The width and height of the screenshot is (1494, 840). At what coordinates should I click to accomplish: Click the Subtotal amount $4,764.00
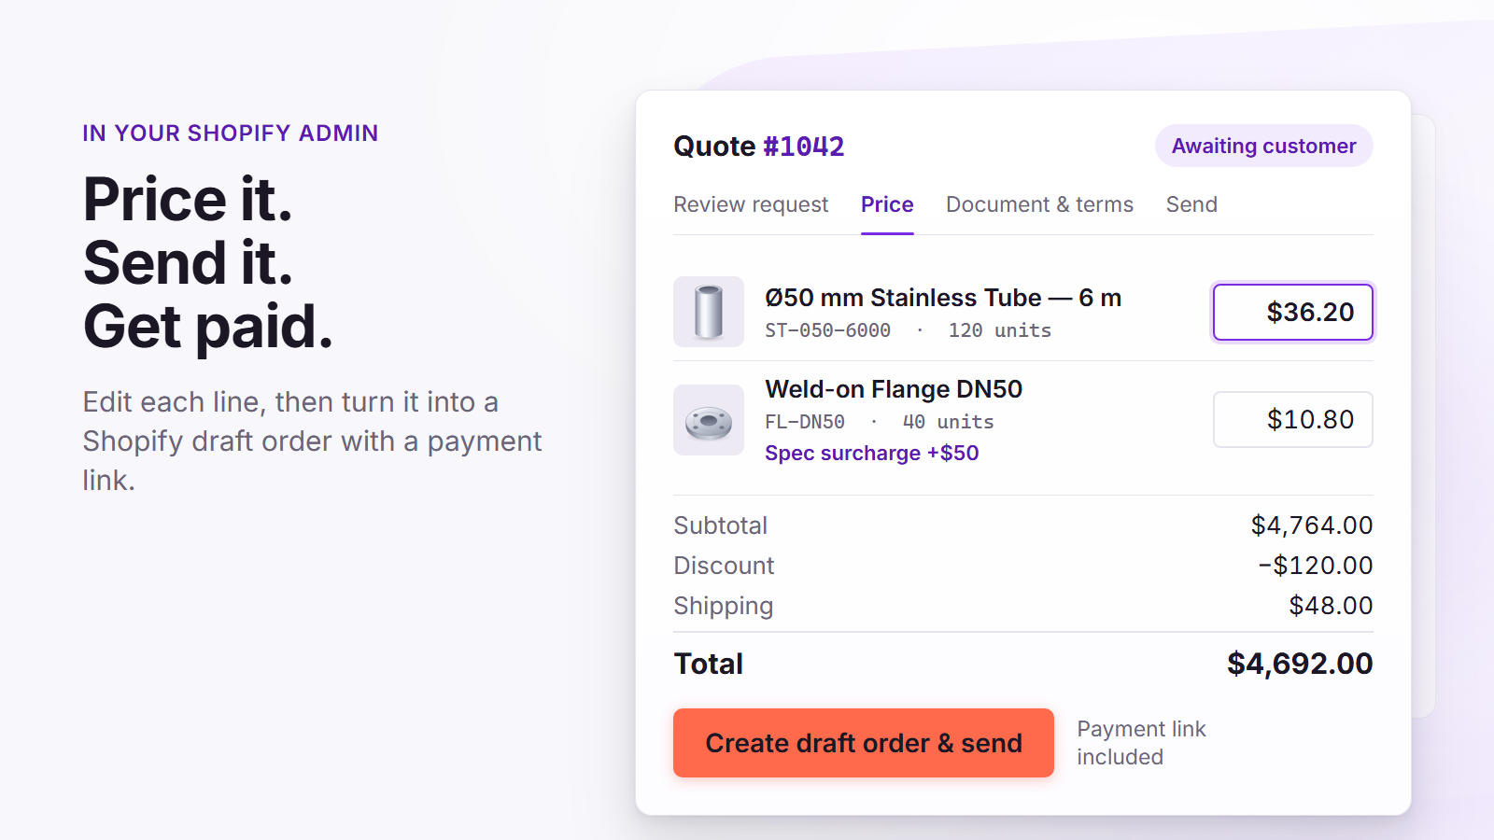[x=1312, y=525]
